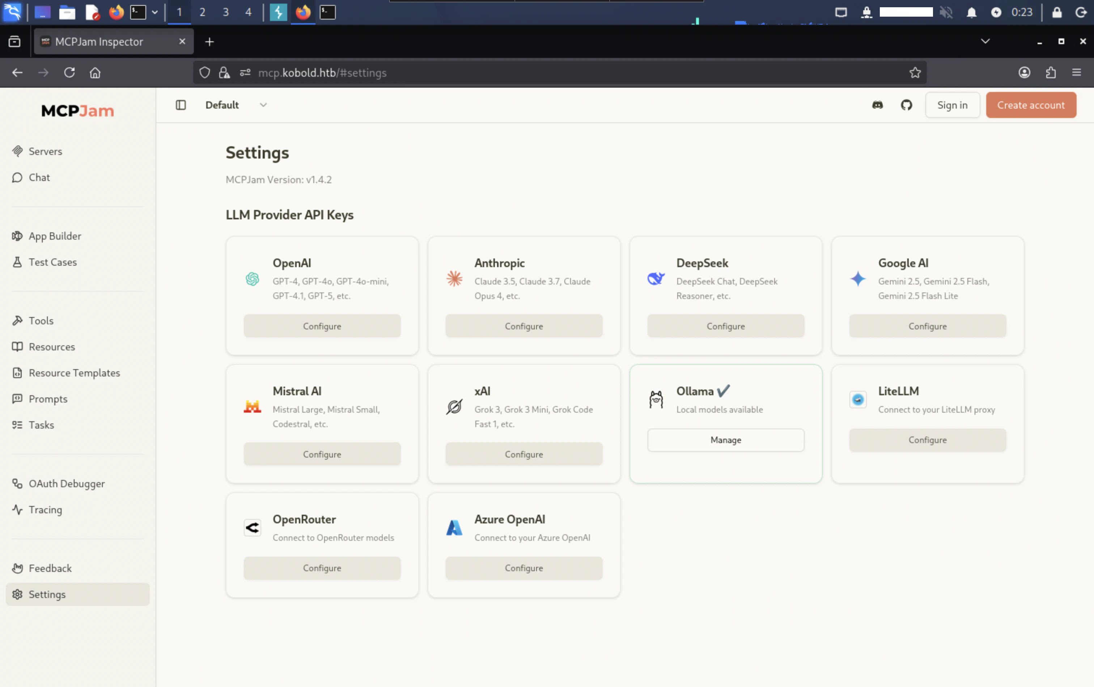The width and height of the screenshot is (1094, 687).
Task: Click the Google AI sparkle logo
Action: click(858, 279)
